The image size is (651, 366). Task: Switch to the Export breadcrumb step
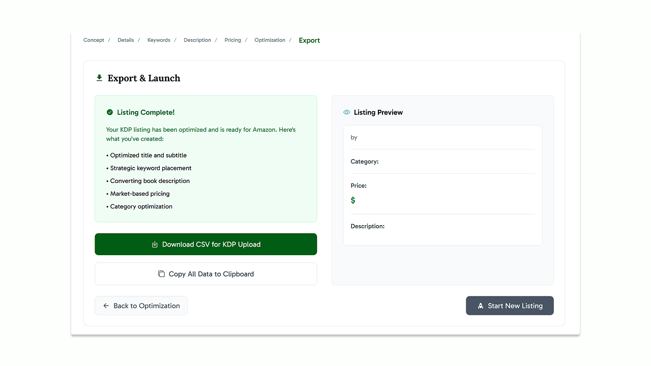(309, 40)
